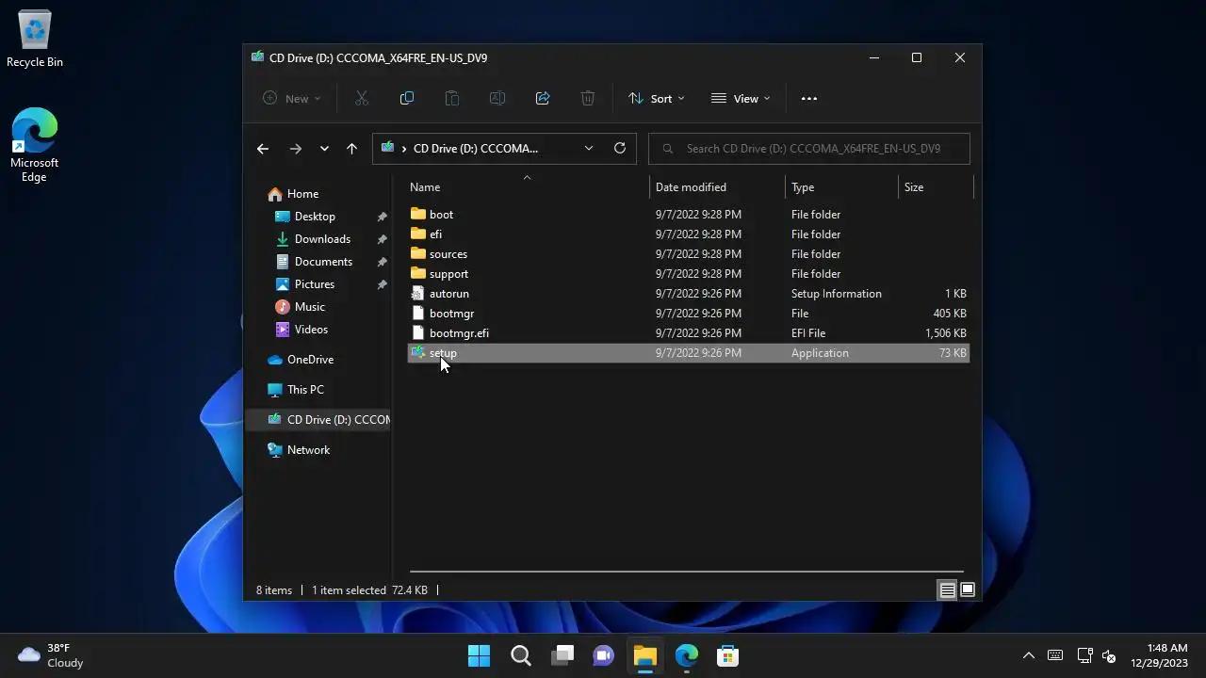Expand address bar history dropdown
Screen dimensions: 1206x678
(589, 148)
